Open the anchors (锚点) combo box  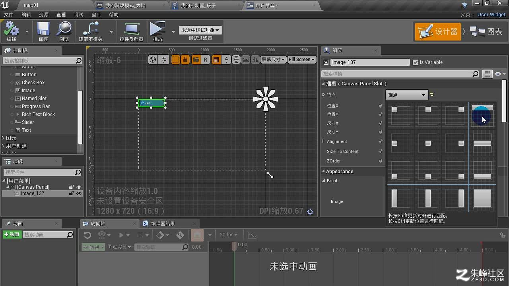coord(406,95)
